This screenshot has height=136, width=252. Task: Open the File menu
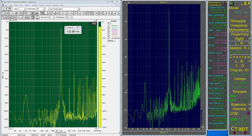point(6,5)
